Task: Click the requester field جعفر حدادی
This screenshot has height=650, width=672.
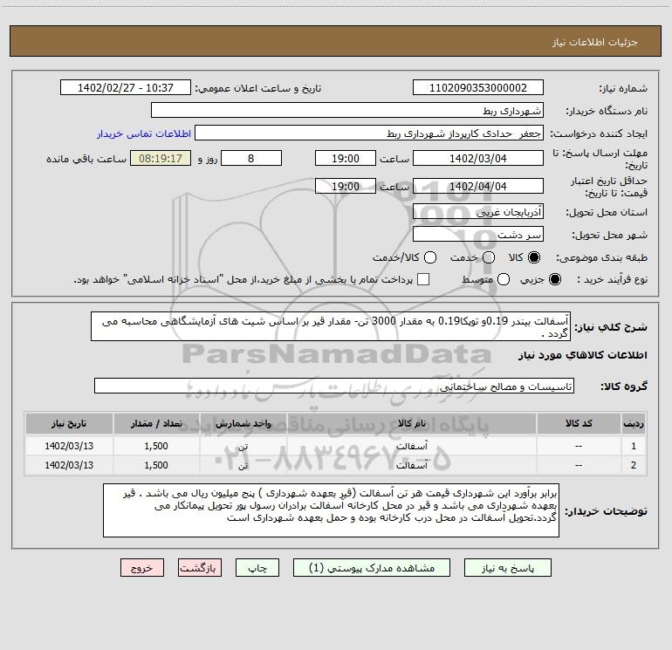Action: click(x=369, y=133)
